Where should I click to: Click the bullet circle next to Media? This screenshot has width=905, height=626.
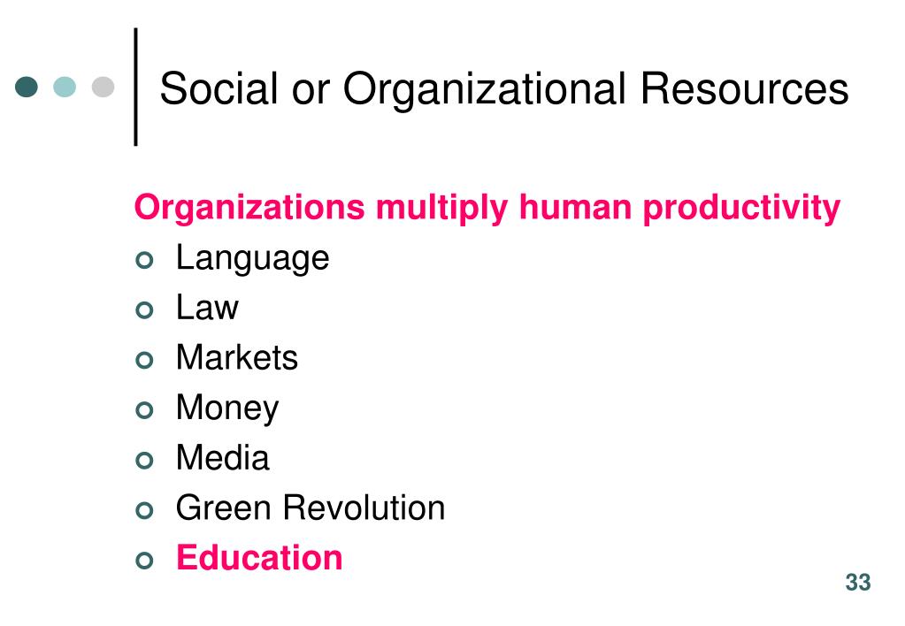[x=145, y=461]
